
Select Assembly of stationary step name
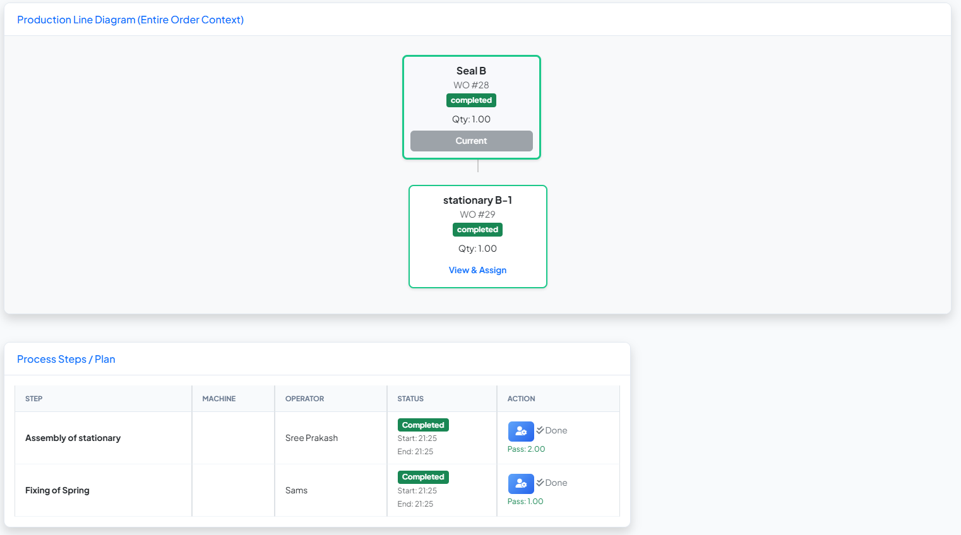coord(73,438)
